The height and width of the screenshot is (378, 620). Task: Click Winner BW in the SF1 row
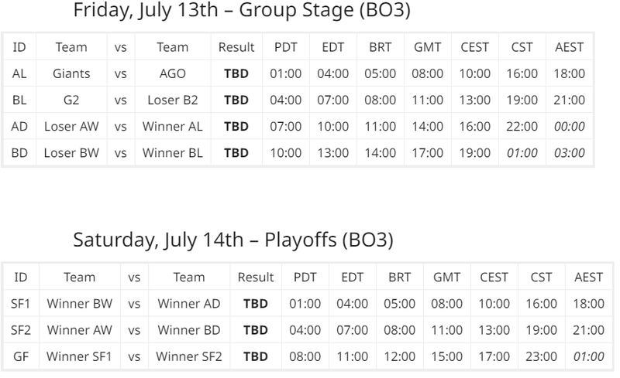tap(80, 304)
